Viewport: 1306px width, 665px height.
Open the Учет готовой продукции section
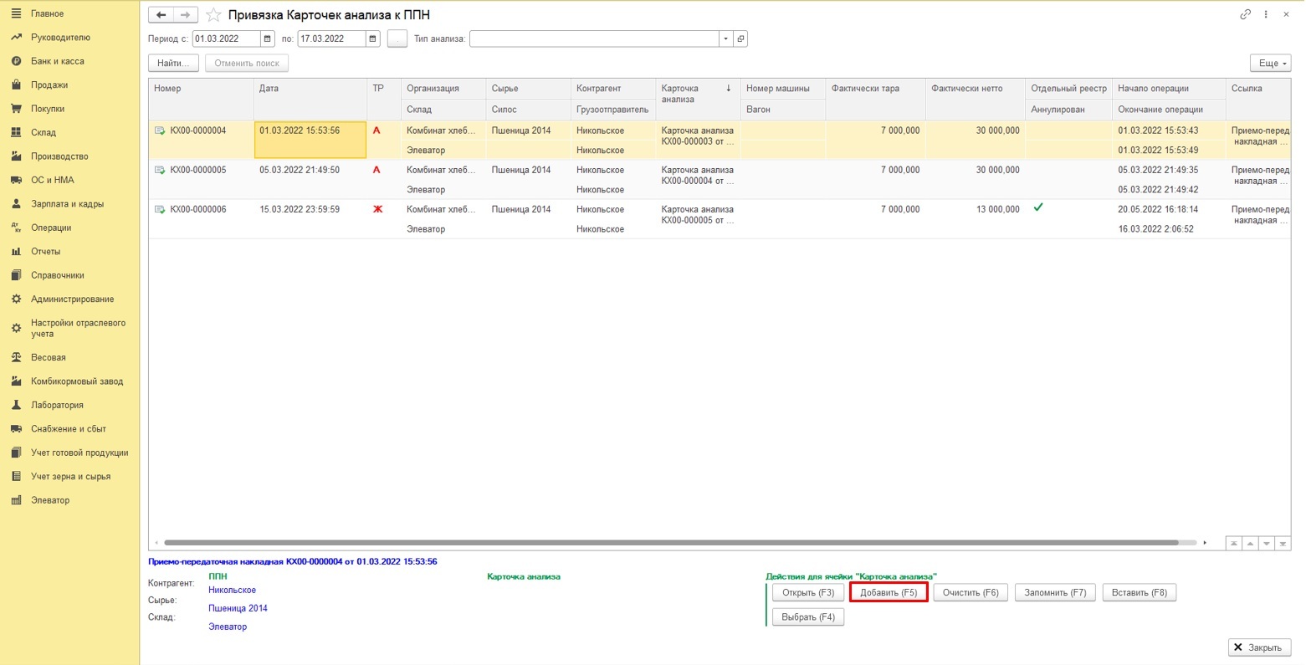click(79, 453)
